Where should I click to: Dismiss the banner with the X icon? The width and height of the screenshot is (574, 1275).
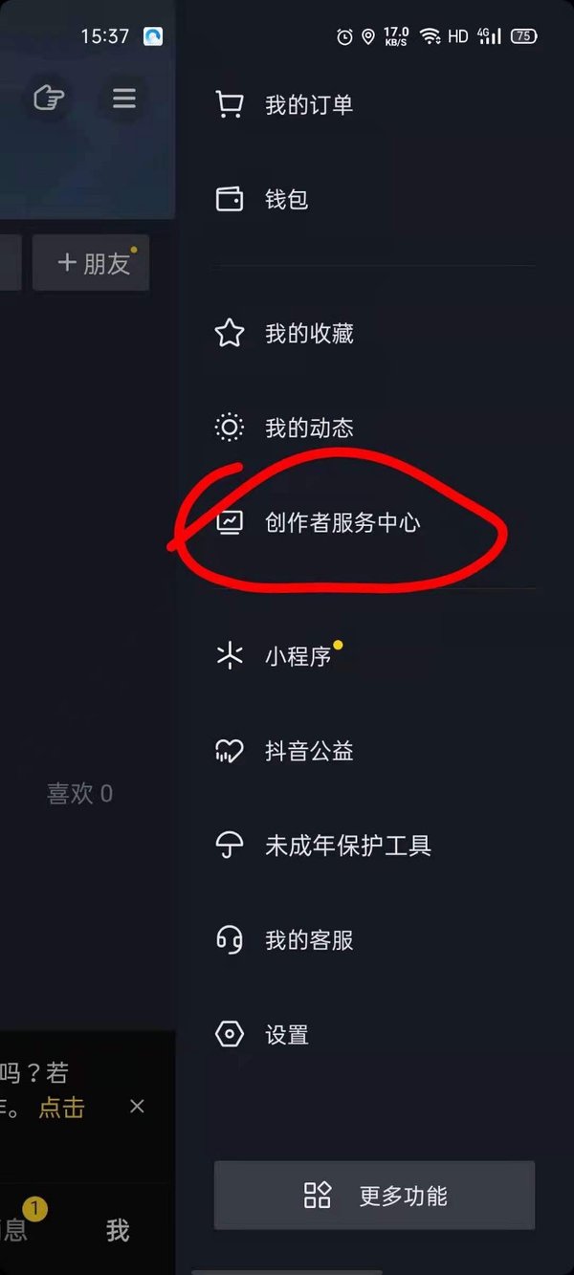coord(137,1106)
